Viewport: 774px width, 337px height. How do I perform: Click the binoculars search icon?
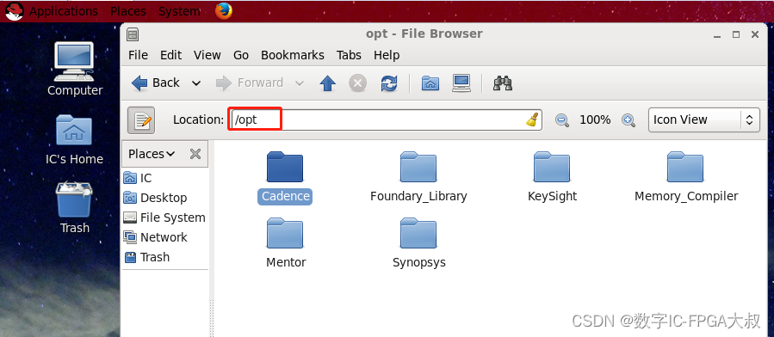coord(503,83)
